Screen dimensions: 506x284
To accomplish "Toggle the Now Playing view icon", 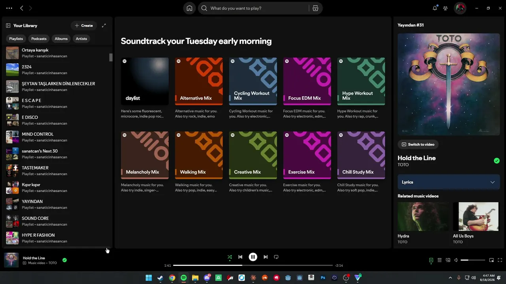I will click(x=431, y=260).
